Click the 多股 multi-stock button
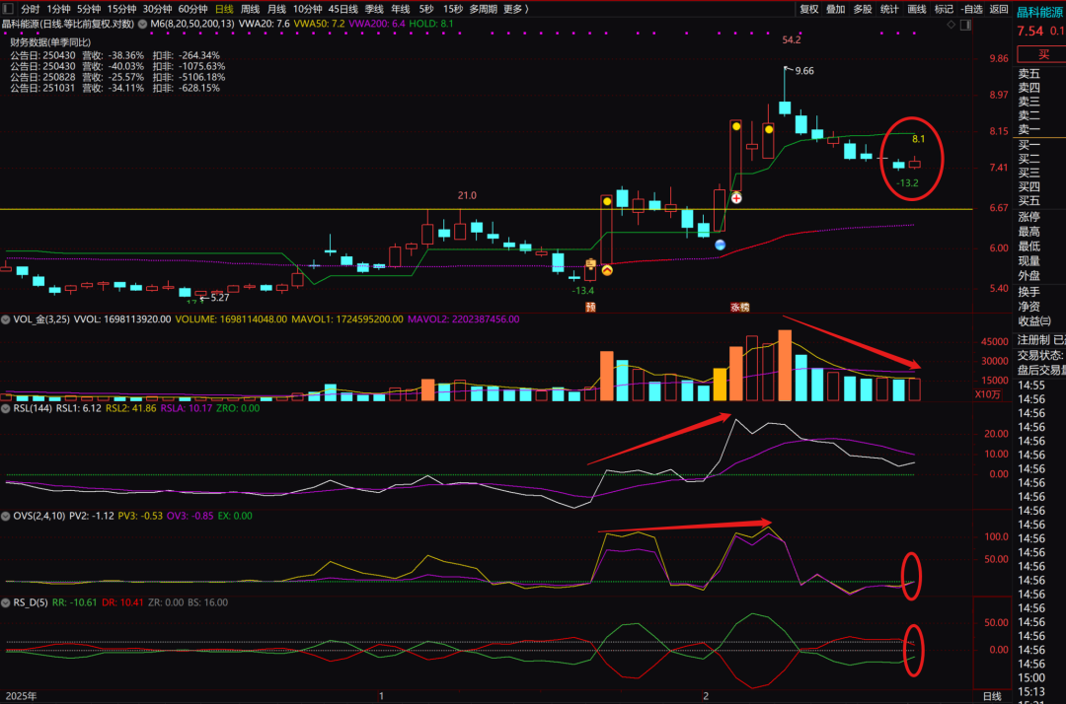 point(863,9)
